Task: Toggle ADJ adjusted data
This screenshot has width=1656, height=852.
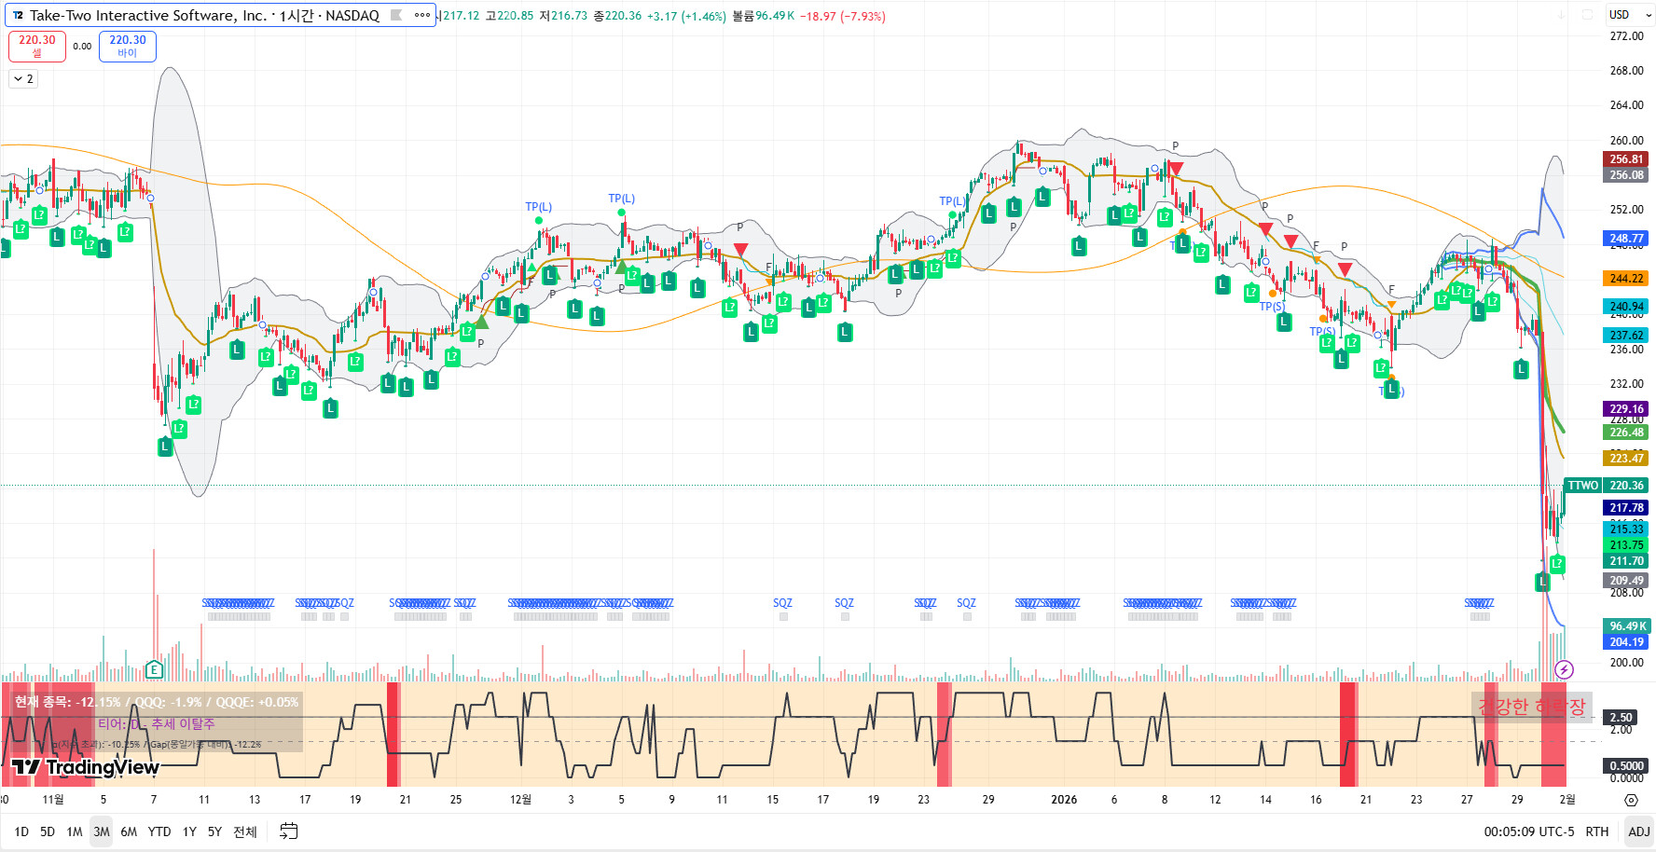Action: coord(1638,831)
